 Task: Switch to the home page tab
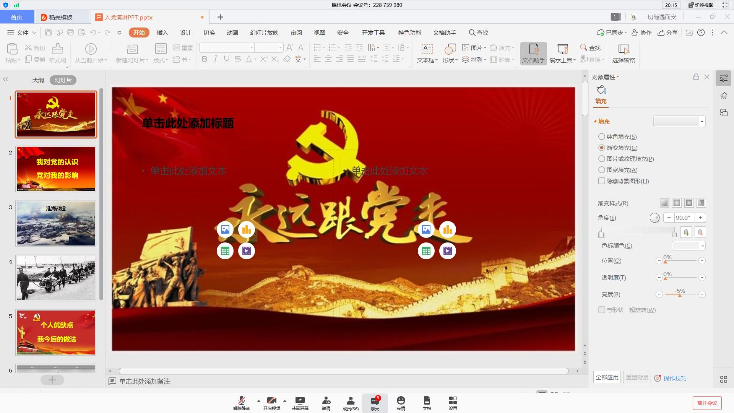(x=16, y=17)
